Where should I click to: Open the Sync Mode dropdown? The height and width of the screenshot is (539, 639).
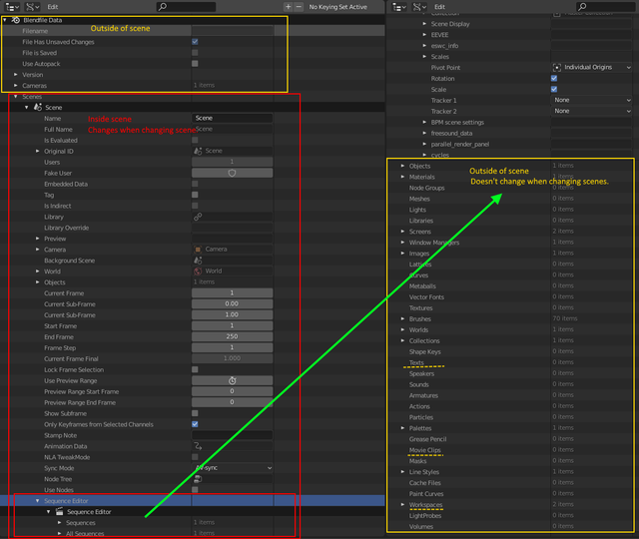pos(233,468)
